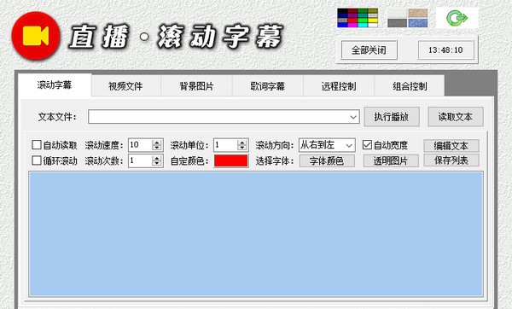Switch to the 组合控制 tab
This screenshot has width=512, height=309.
(x=410, y=86)
